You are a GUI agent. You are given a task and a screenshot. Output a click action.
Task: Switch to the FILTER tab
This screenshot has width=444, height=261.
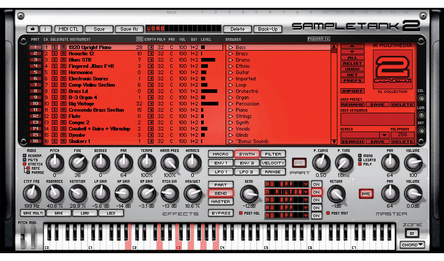pyautogui.click(x=273, y=154)
